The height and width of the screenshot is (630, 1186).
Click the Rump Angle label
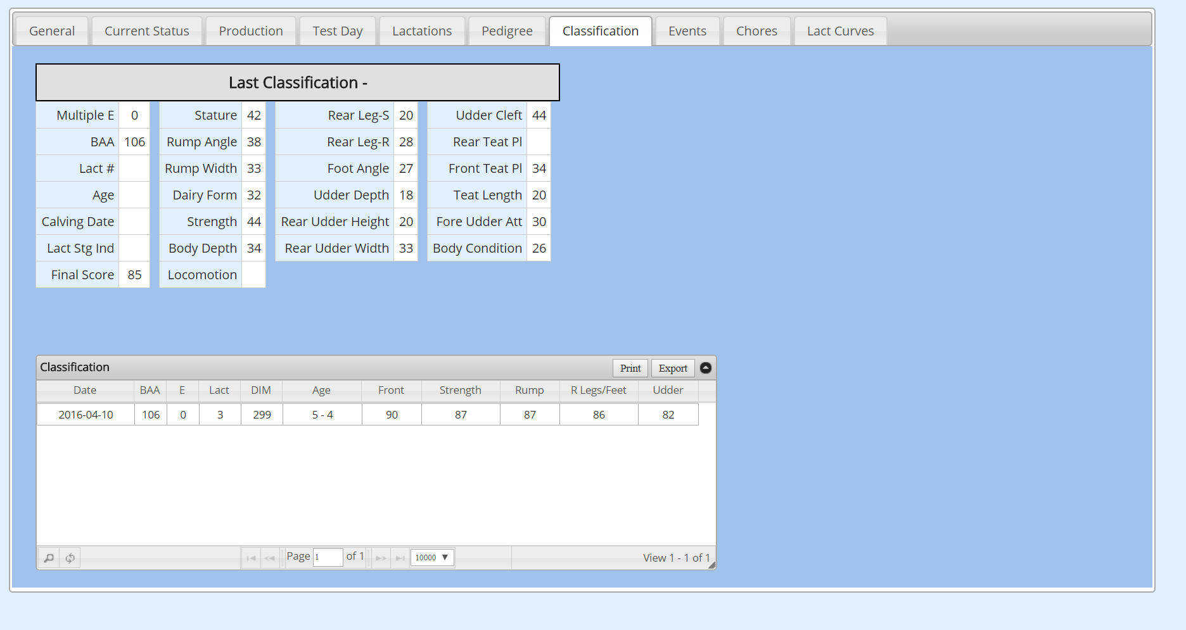(x=202, y=142)
